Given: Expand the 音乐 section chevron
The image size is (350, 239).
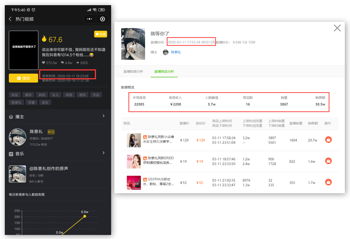Looking at the screenshot, I should pos(104,153).
